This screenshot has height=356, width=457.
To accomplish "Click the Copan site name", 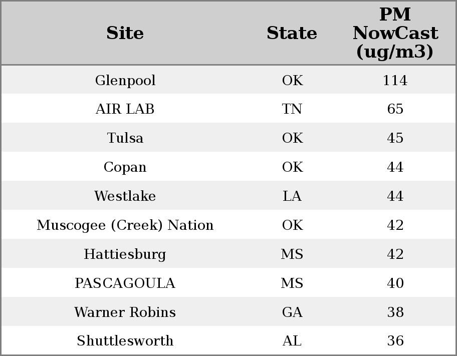I will coord(125,167).
